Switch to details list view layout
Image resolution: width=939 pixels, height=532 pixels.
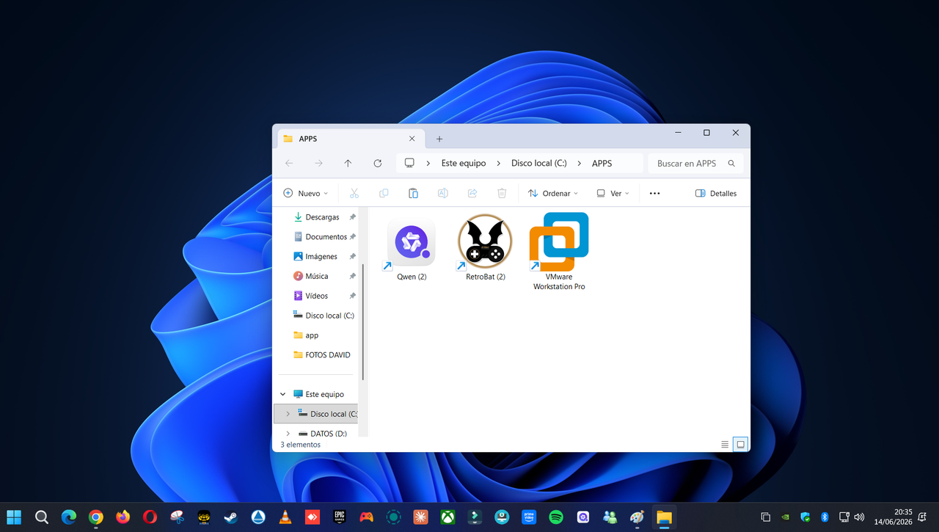pyautogui.click(x=725, y=444)
